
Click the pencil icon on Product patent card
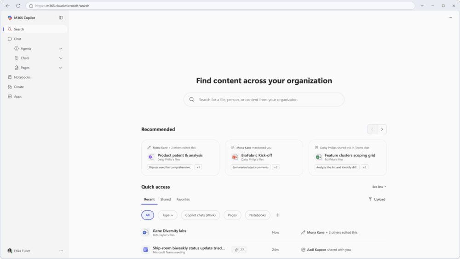click(x=149, y=148)
